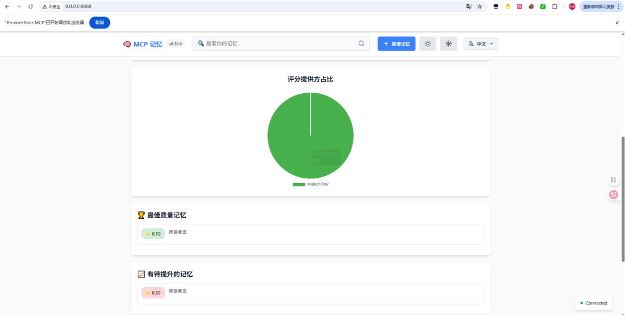Open the 0.50 我是老金 entry under 最佳质量记忆
Viewport: 625px width, 315px height.
click(310, 234)
